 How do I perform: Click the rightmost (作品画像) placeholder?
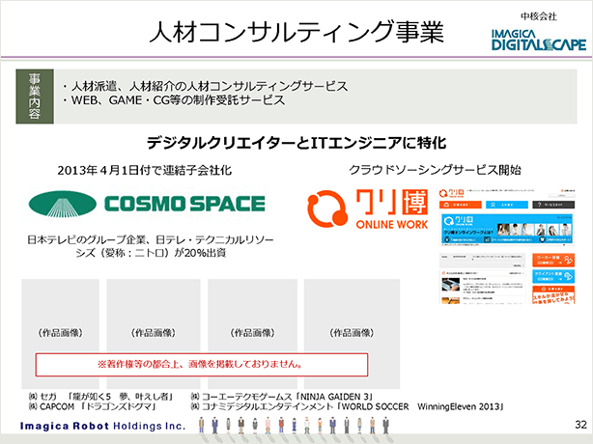[353, 334]
